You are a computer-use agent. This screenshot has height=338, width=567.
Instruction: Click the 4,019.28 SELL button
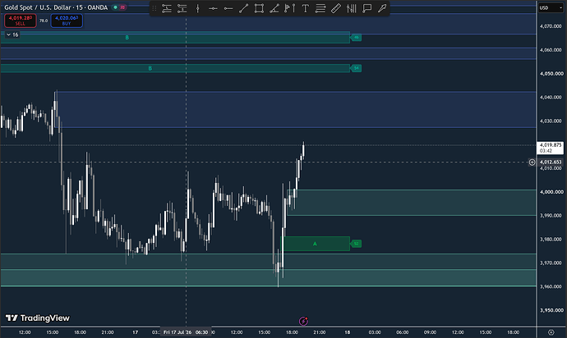coord(21,21)
